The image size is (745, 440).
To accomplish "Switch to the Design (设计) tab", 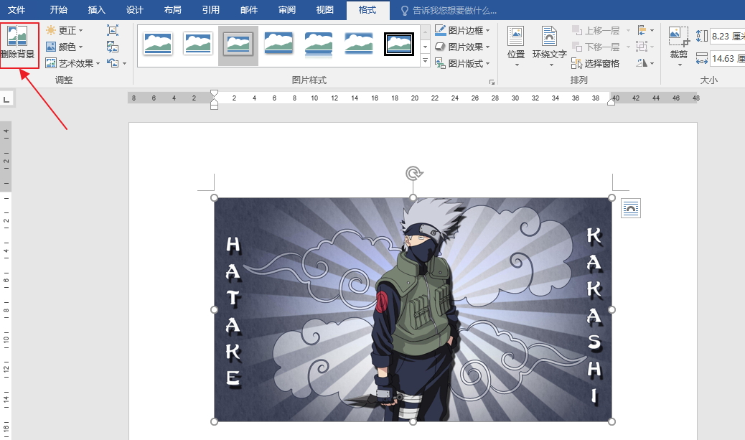I will [x=134, y=10].
